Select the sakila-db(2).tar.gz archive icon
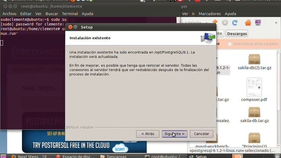The image size is (281, 158). pos(254,59)
